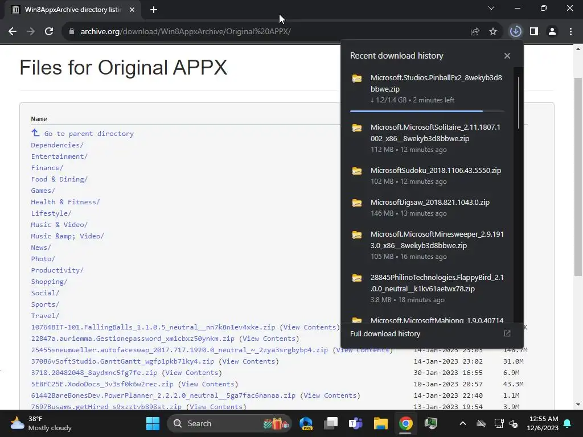Viewport: 583px width, 437px height.
Task: Click the taskbar Search box
Action: [229, 423]
